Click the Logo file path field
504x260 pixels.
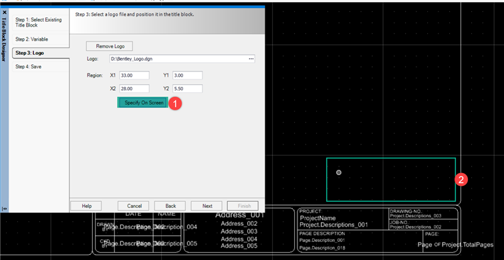coord(178,59)
